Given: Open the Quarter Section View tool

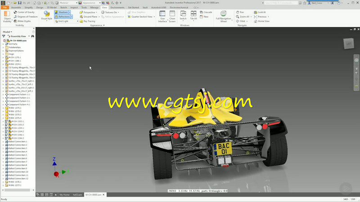Looking at the screenshot, I should [x=141, y=17].
